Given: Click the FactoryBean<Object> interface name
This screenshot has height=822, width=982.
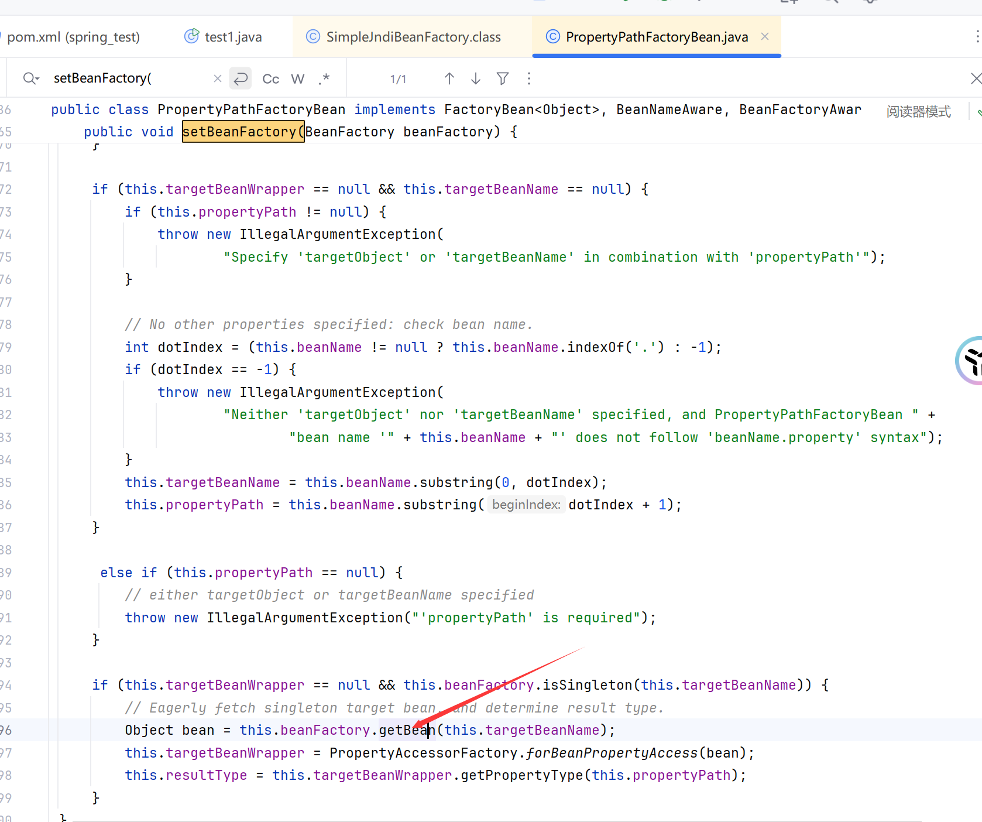Looking at the screenshot, I should 522,109.
